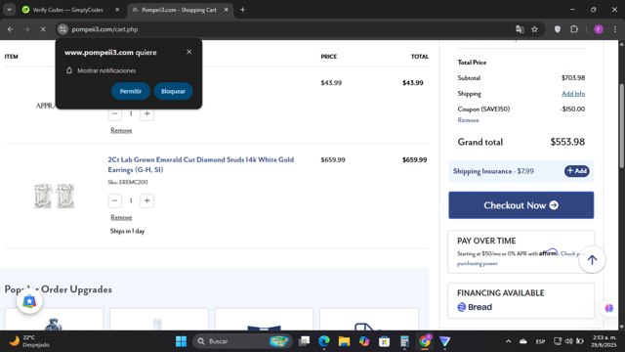Click the taskbar Buscar search box

242,341
